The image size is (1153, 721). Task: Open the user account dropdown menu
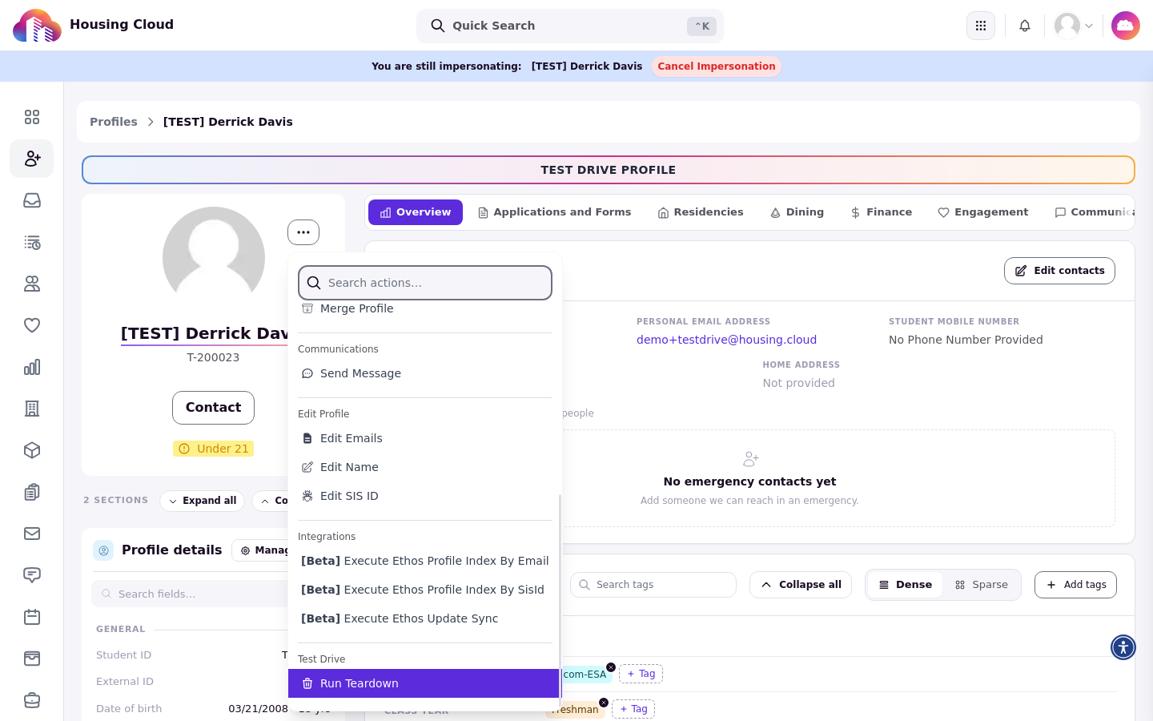click(1074, 26)
